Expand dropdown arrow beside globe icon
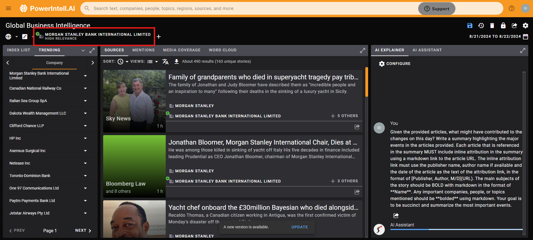Image resolution: width=533 pixels, height=240 pixels. (x=17, y=37)
